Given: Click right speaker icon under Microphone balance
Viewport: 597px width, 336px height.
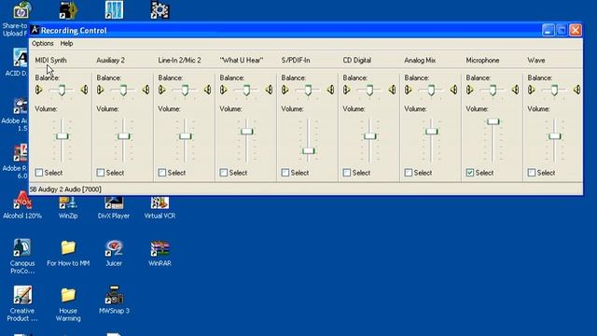Looking at the screenshot, I should point(515,90).
